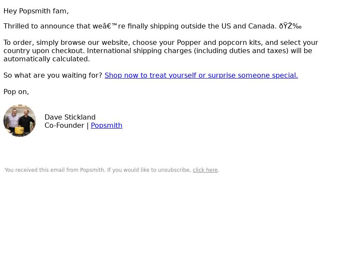Click the words "automatically calculated."
The image size is (346, 259).
[x=47, y=59]
